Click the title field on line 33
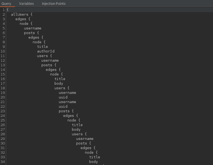 click(x=94, y=157)
